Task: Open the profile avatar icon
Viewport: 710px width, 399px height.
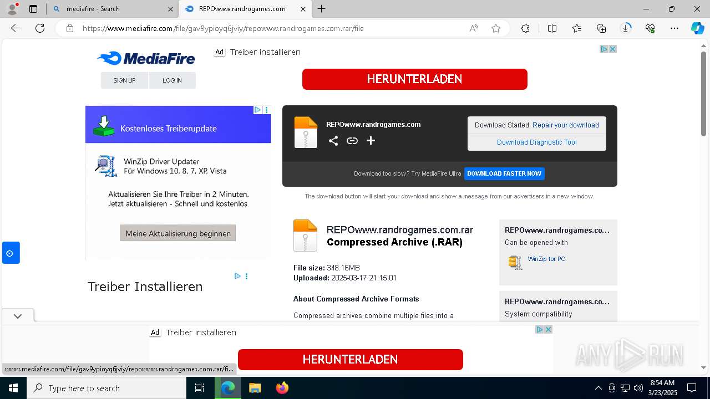Action: tap(12, 9)
